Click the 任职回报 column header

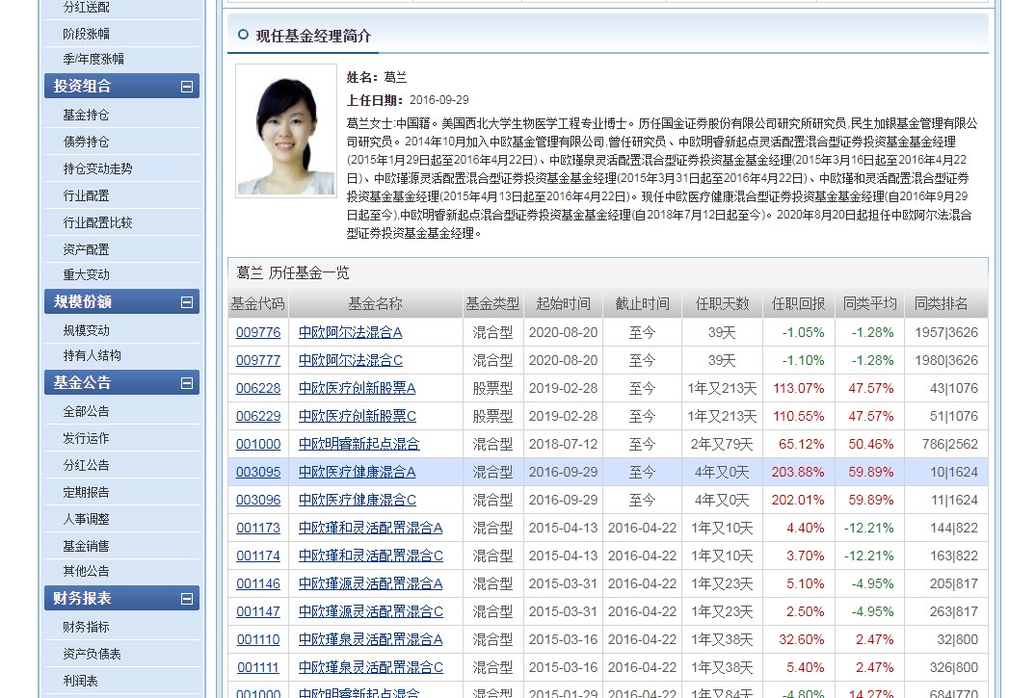pos(798,304)
